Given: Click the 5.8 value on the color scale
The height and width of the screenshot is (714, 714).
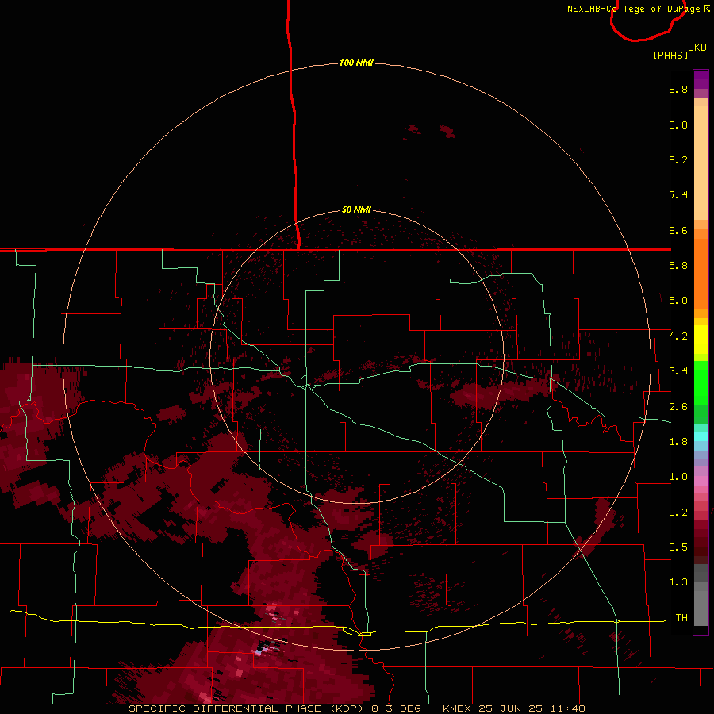Looking at the screenshot, I should [678, 266].
